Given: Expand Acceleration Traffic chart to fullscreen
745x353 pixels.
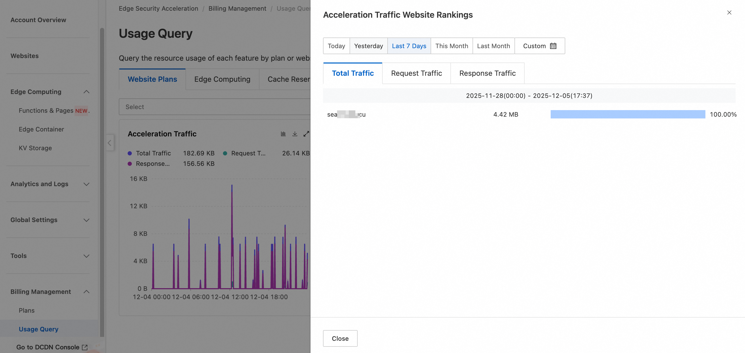Looking at the screenshot, I should 306,134.
